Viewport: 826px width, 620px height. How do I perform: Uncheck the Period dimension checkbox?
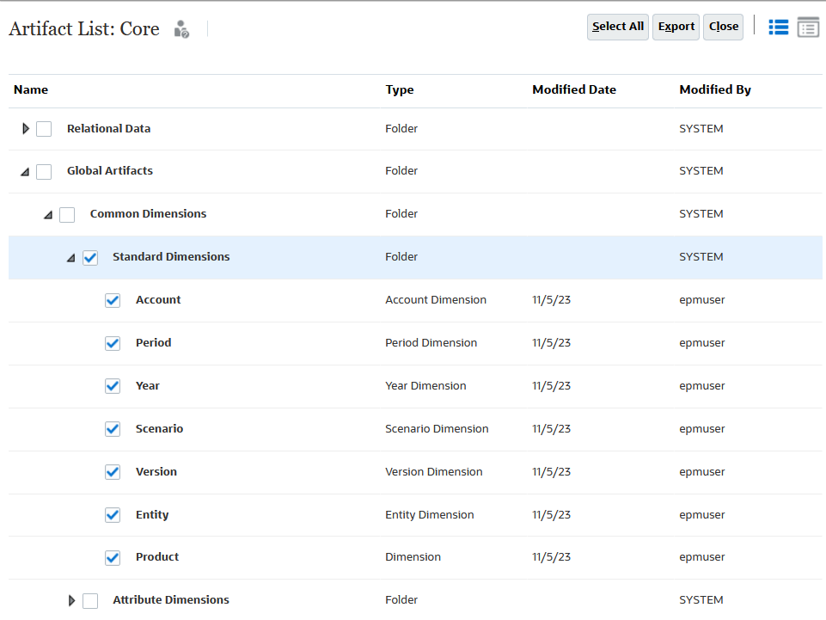coord(113,343)
